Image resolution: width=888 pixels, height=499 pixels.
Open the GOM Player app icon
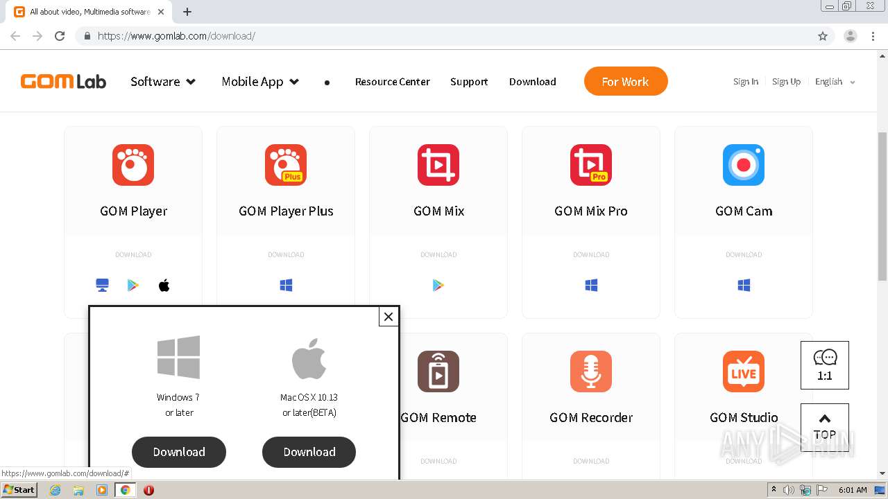coord(133,165)
